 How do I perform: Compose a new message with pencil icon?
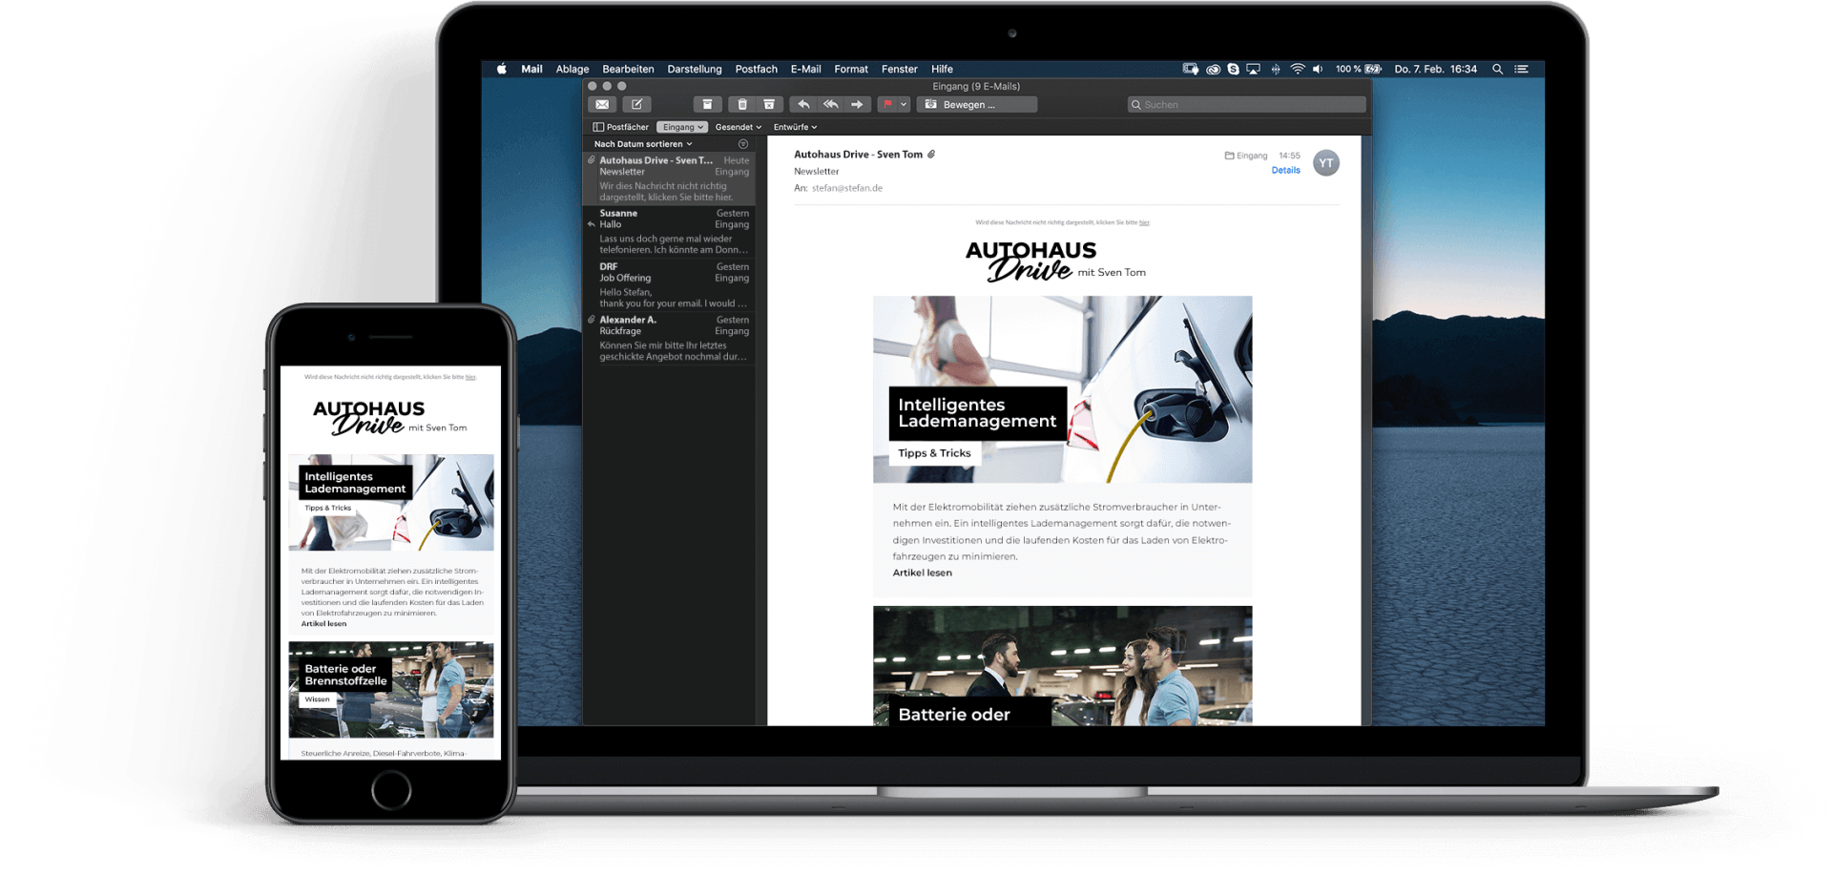637,105
